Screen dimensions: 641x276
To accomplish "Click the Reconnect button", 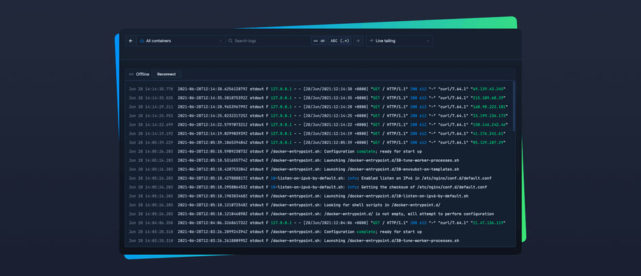I will [166, 74].
